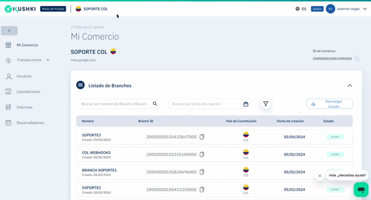
Task: Click the Usuarios person icon
Action: coord(9,76)
